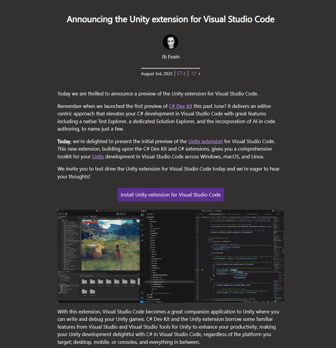Toggle the red breakpoint dot in the gutter
The width and height of the screenshot is (336, 348).
pos(195,270)
